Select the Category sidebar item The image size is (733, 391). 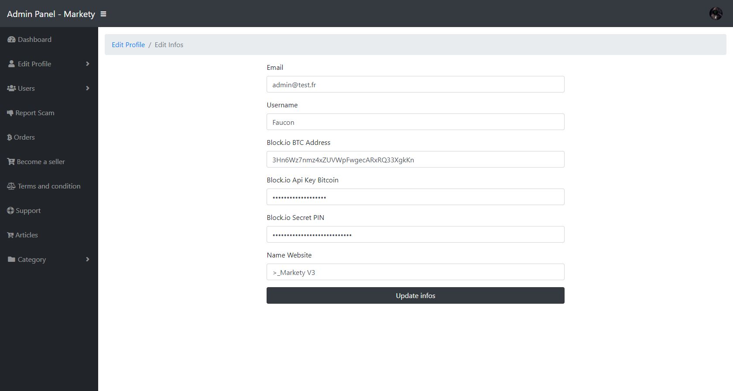tap(49, 259)
